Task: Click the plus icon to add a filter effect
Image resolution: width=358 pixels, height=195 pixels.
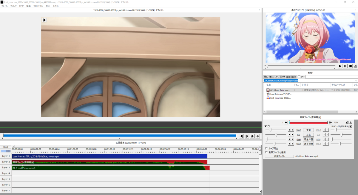Action: (351, 122)
